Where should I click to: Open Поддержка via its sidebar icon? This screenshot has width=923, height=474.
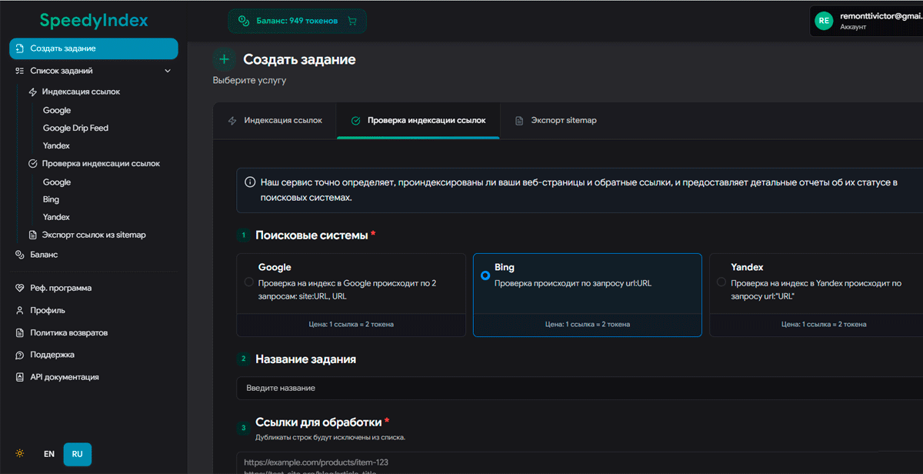[18, 355]
